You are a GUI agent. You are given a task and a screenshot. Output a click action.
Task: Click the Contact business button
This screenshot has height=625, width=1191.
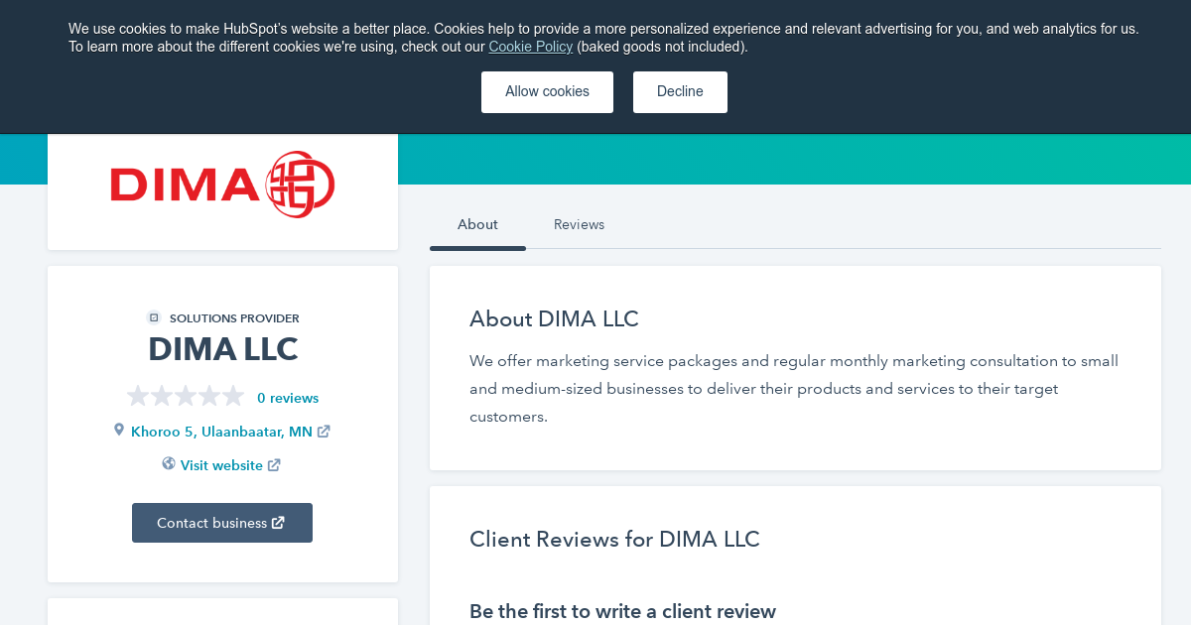[222, 522]
